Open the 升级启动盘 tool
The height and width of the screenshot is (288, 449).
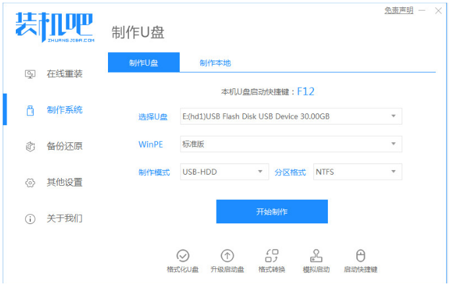(x=226, y=256)
